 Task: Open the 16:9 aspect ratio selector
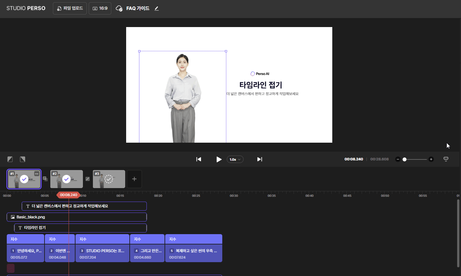(x=100, y=8)
